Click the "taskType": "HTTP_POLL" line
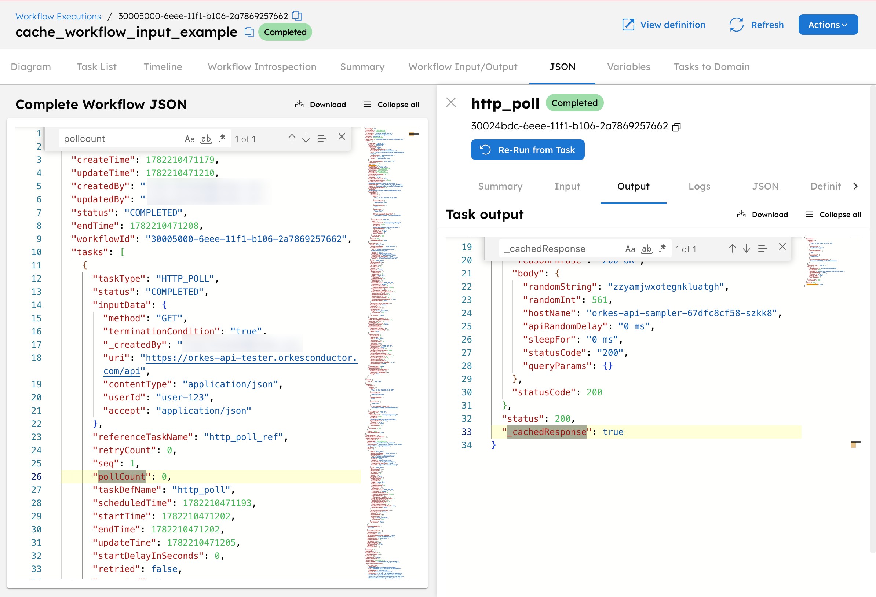 coord(156,279)
